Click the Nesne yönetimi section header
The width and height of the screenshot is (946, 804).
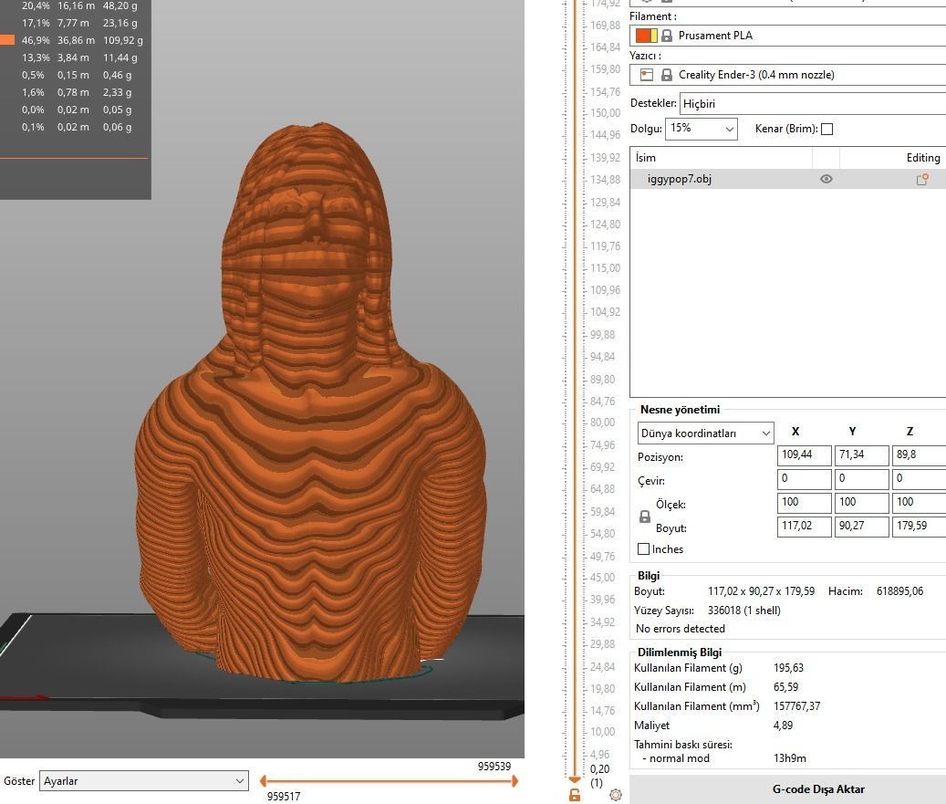[x=680, y=410]
